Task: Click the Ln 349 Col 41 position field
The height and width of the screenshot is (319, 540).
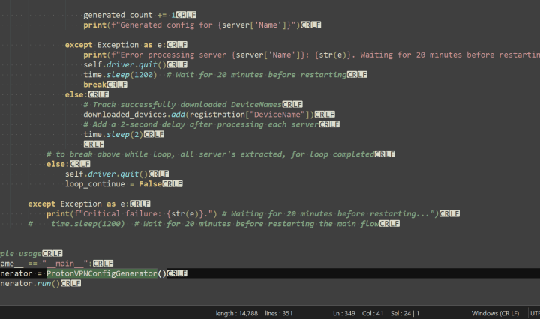Action: pyautogui.click(x=356, y=312)
